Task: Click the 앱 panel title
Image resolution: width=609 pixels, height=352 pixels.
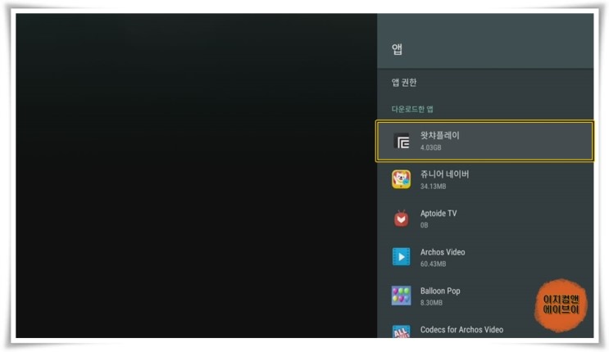Action: pyautogui.click(x=397, y=49)
